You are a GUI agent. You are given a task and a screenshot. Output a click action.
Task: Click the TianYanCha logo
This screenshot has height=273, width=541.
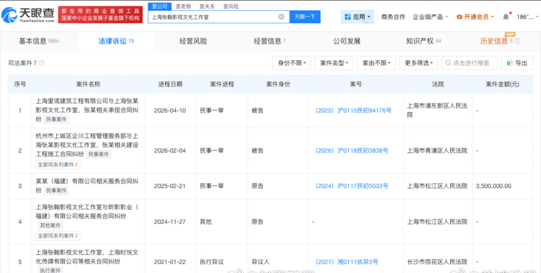pyautogui.click(x=28, y=15)
